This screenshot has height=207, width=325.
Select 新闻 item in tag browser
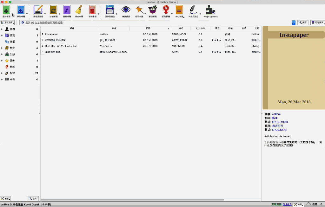19,67
